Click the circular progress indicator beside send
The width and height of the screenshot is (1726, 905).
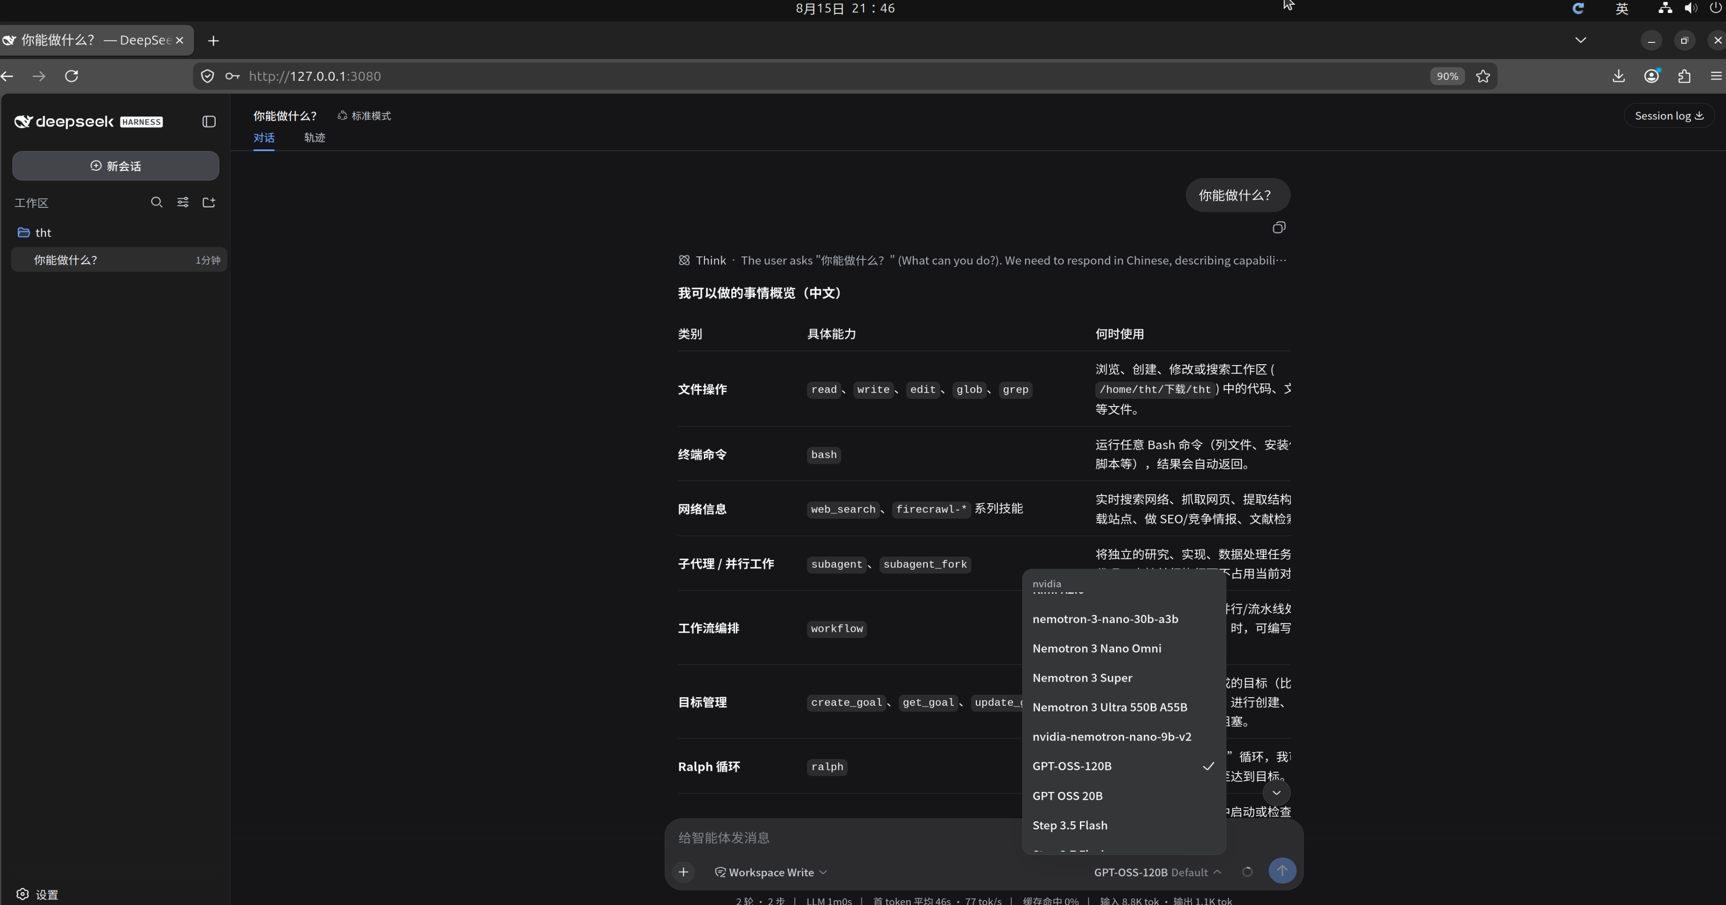pos(1247,872)
